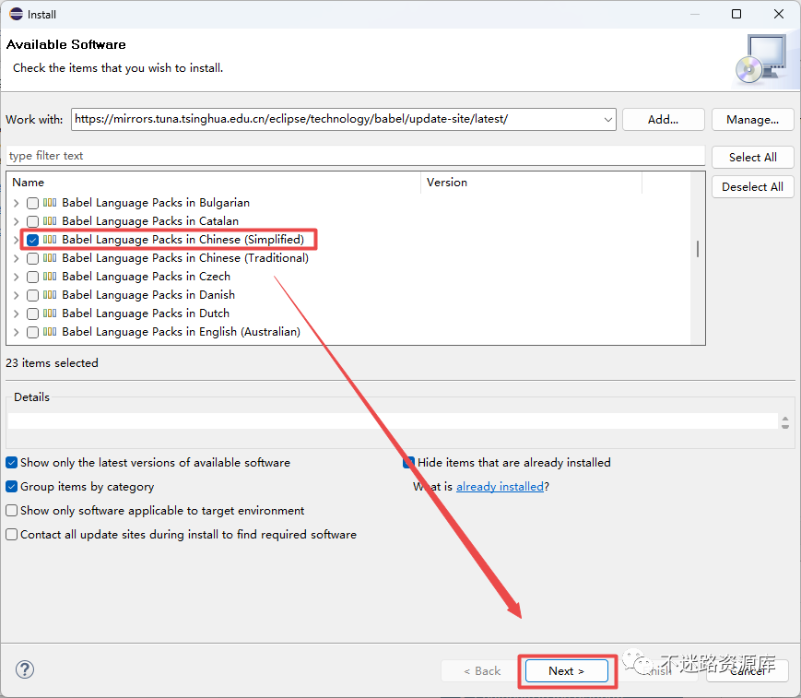
Task: Click the Czech language pack category icon
Action: click(50, 276)
